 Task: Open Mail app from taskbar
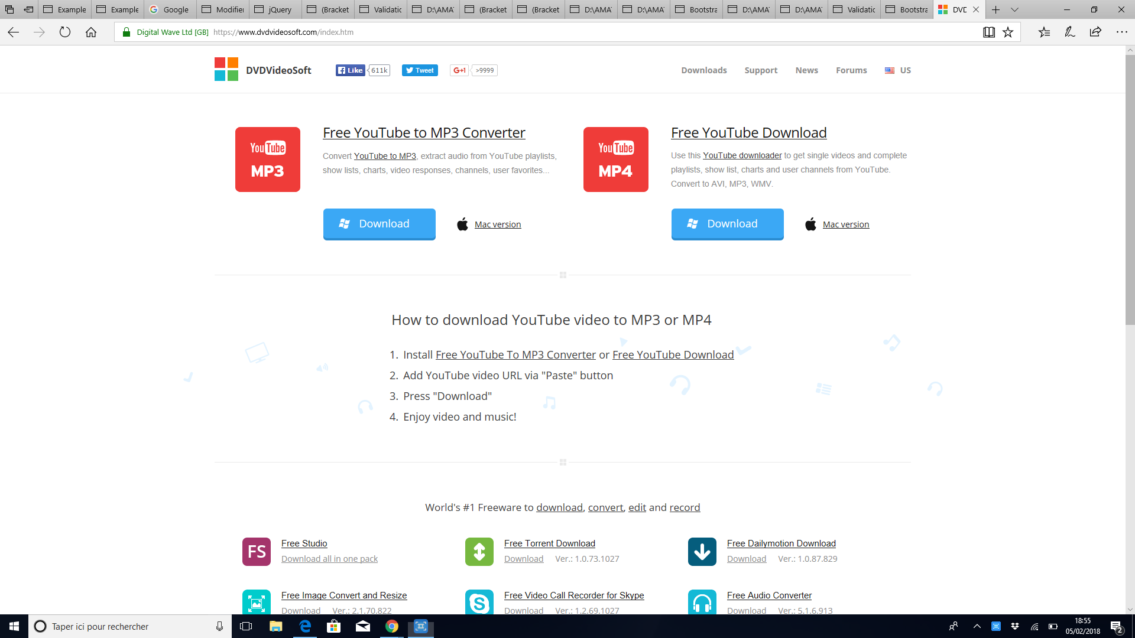click(x=363, y=626)
